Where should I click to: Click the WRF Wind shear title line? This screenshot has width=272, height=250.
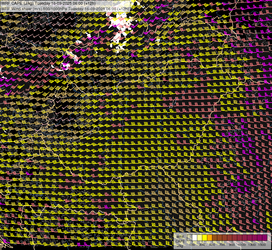tap(65, 9)
